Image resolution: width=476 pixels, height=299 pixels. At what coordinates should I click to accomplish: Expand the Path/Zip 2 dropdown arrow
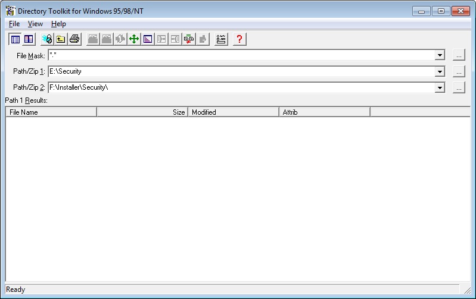(x=440, y=88)
